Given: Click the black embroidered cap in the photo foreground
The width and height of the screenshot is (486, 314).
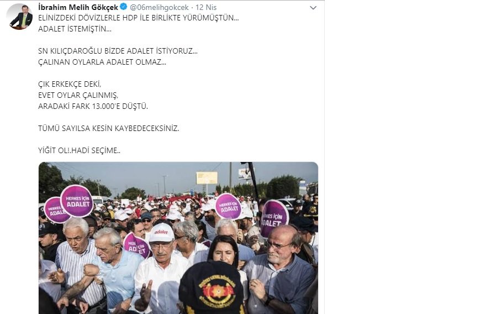Looking at the screenshot, I should tap(212, 288).
